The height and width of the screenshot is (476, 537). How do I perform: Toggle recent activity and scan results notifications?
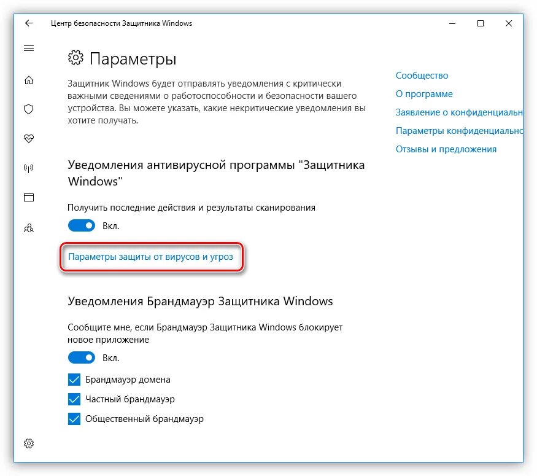tap(82, 225)
